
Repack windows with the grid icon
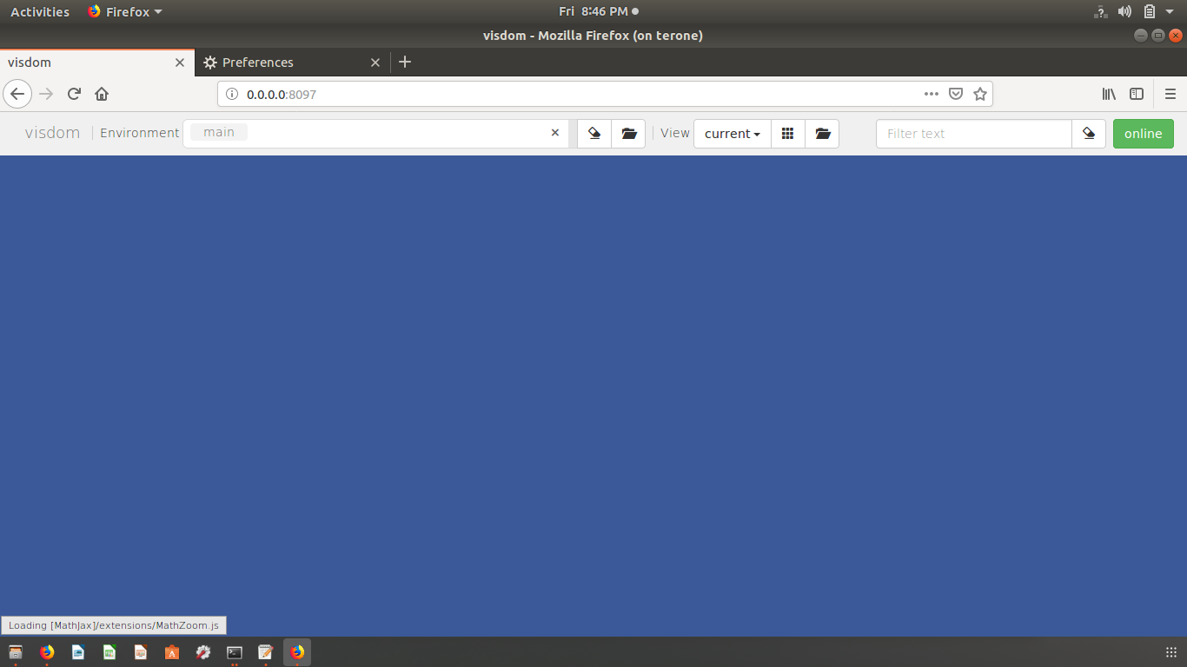click(x=788, y=134)
